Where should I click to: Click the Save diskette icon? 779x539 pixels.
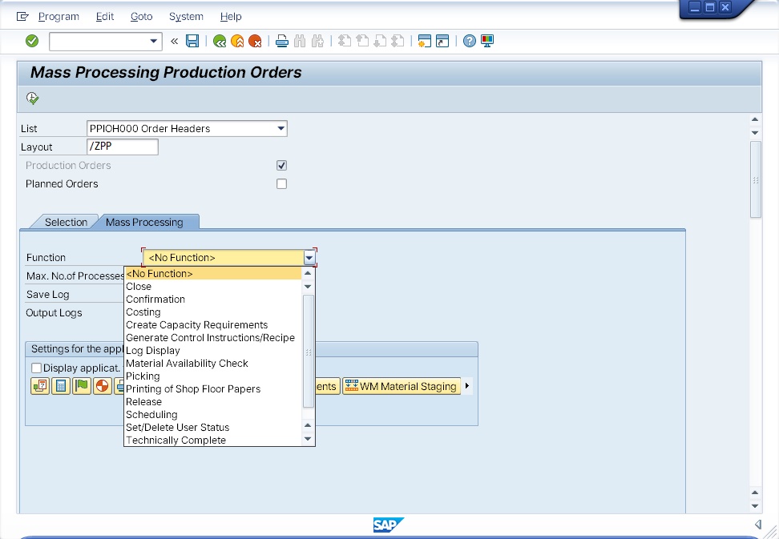point(192,41)
